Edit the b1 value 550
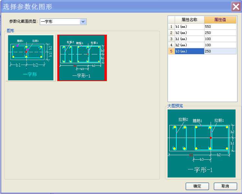This screenshot has width=242, height=194. 220,27
